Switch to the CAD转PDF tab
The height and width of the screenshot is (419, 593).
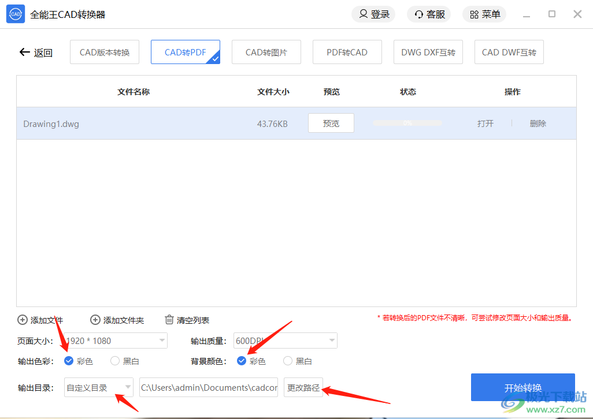point(186,52)
